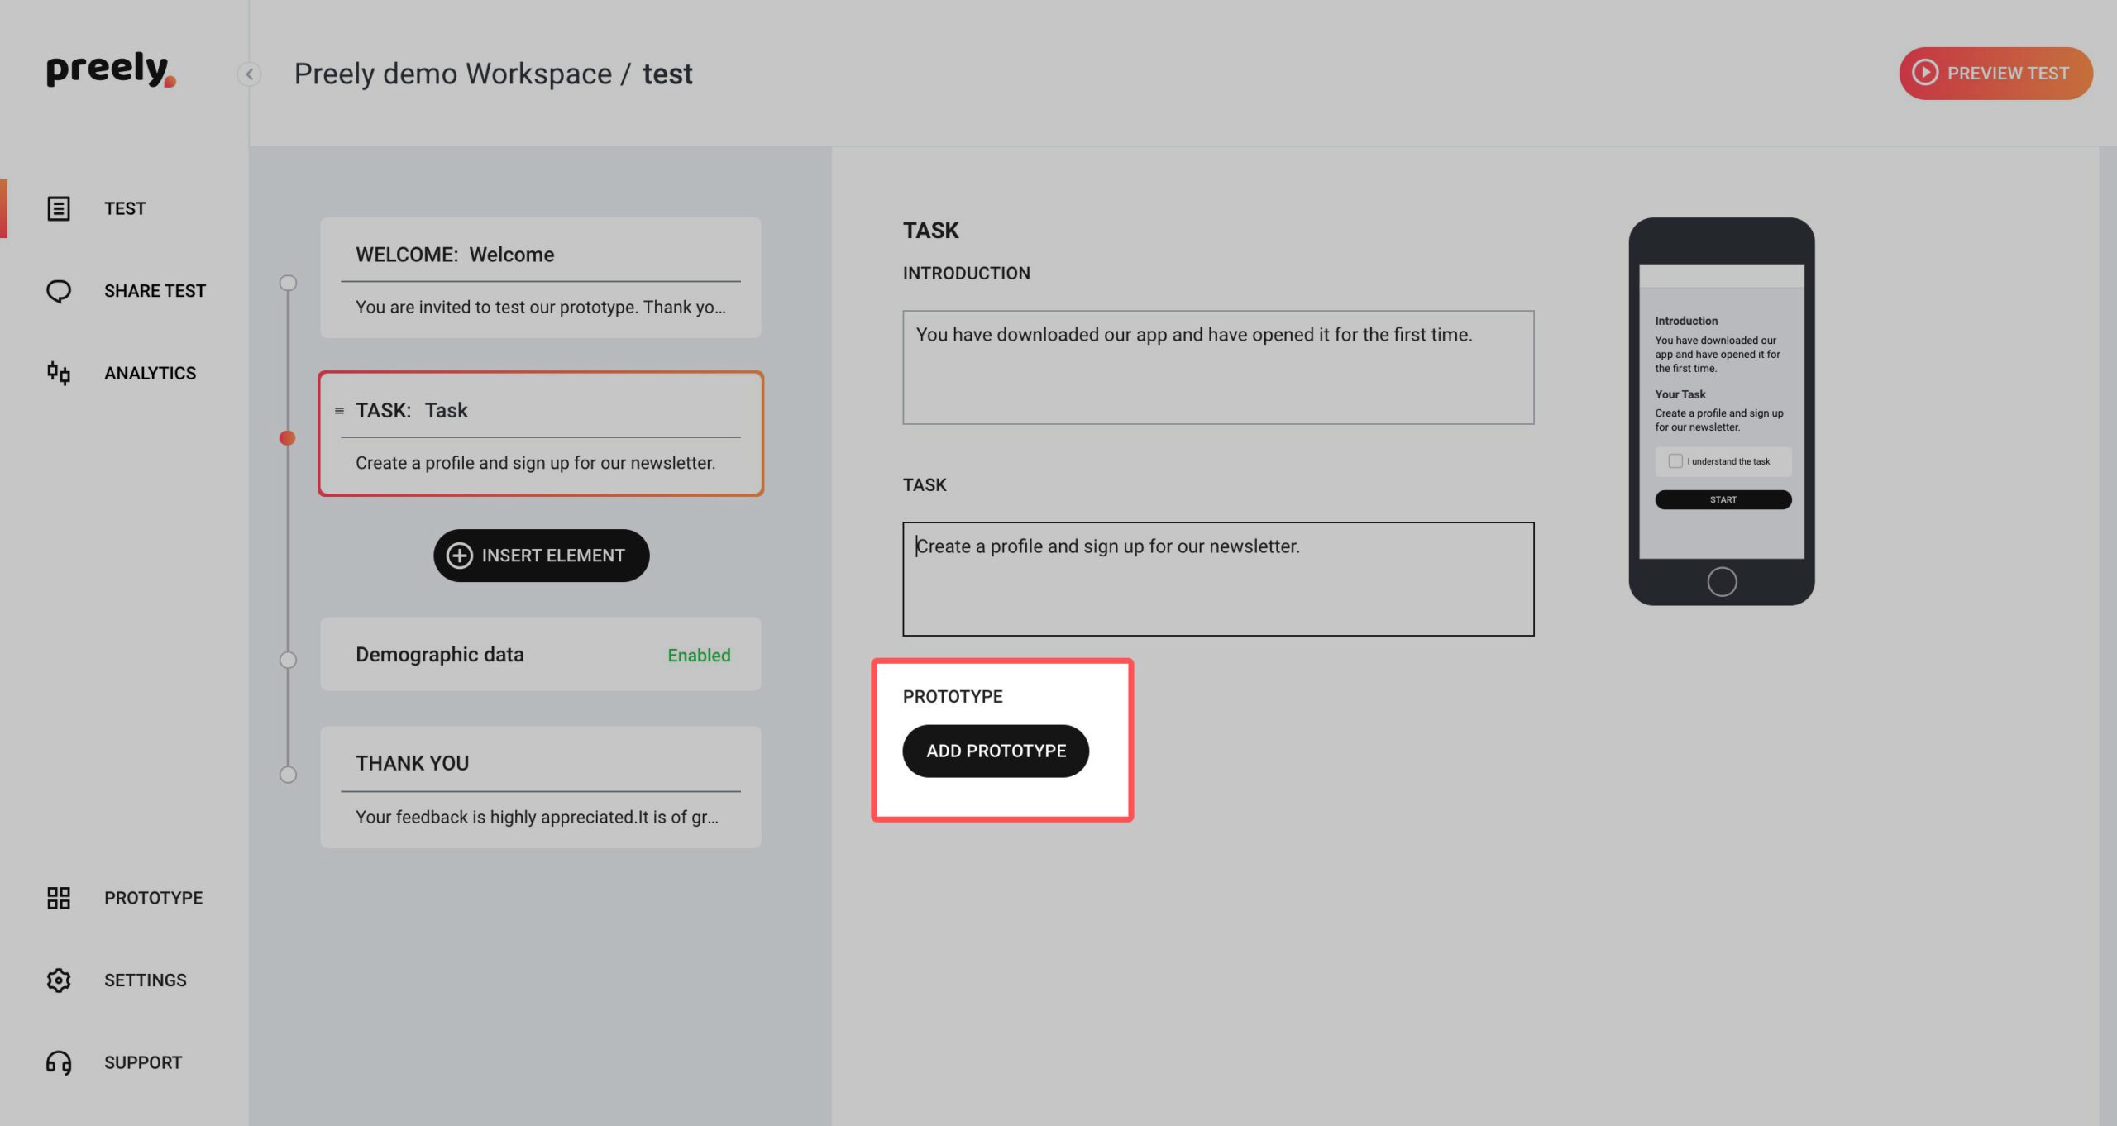
Task: Click the START button in phone preview
Action: 1723,499
